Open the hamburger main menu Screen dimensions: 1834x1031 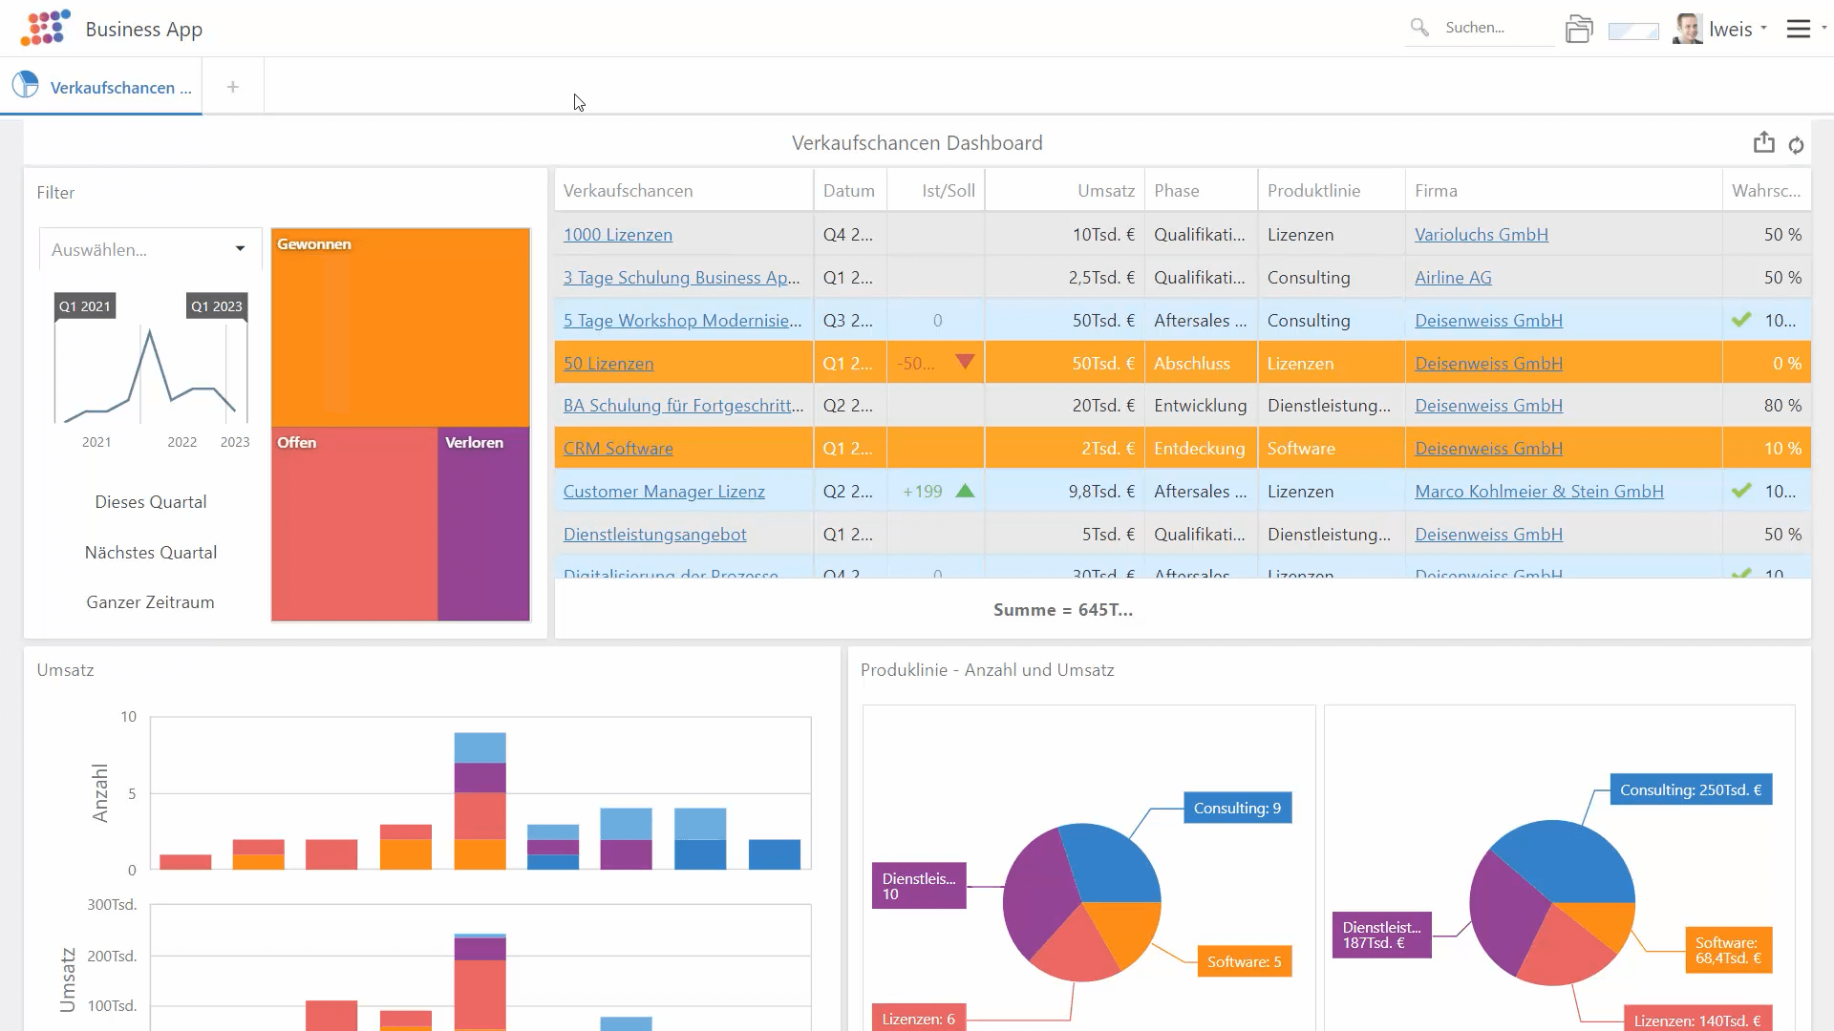[x=1798, y=29]
